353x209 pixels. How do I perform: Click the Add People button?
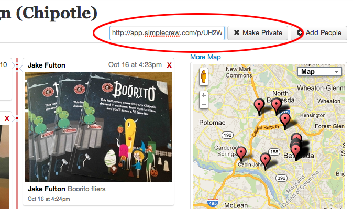click(319, 33)
